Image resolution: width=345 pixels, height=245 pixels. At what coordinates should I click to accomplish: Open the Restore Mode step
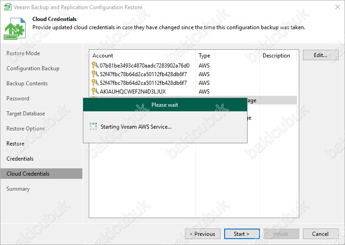click(x=23, y=53)
